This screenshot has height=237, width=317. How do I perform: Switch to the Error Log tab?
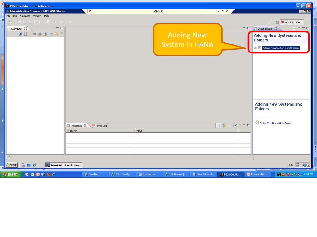(100, 126)
